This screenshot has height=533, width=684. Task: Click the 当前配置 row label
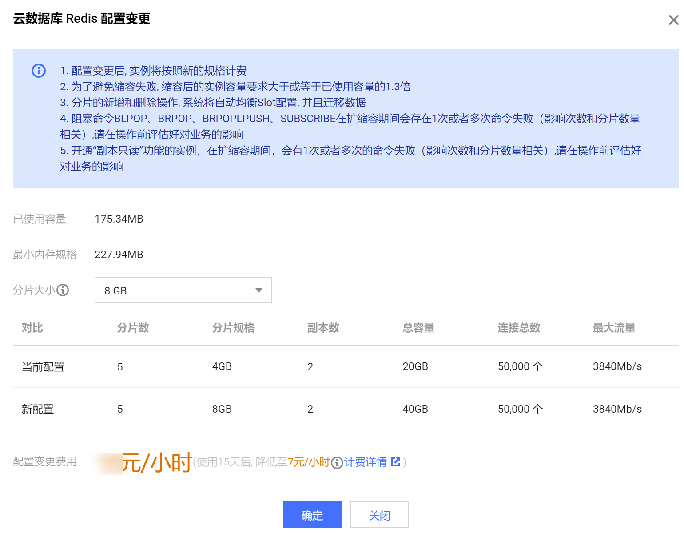[x=43, y=367]
